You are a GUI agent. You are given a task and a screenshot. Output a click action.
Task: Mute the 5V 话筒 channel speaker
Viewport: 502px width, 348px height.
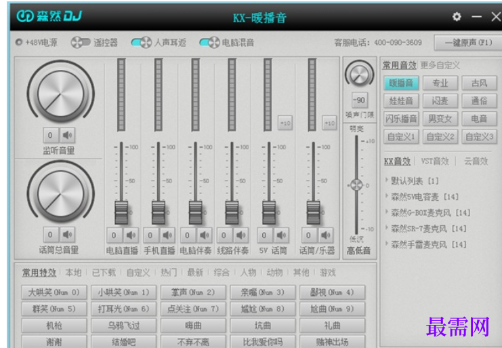click(x=281, y=235)
